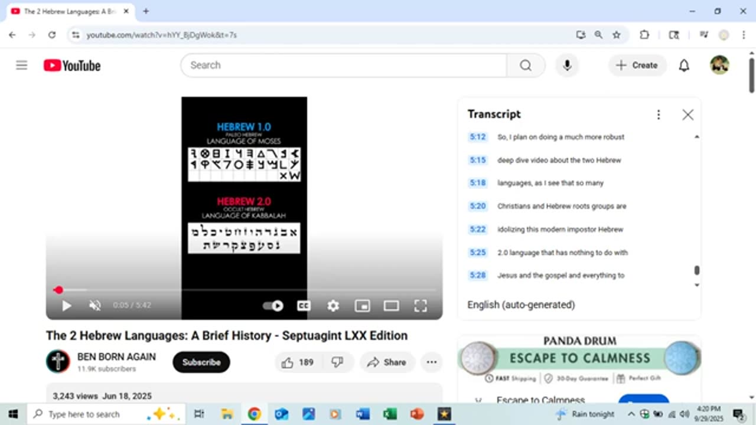Screen dimensions: 756x425
Task: Focus the YouTube search field
Action: click(344, 65)
